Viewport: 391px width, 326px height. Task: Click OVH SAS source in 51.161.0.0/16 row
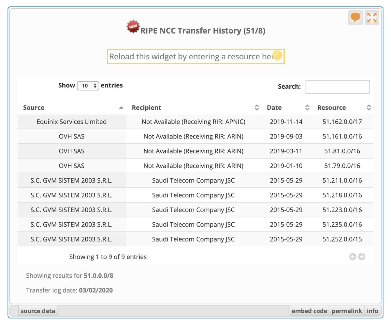(72, 136)
